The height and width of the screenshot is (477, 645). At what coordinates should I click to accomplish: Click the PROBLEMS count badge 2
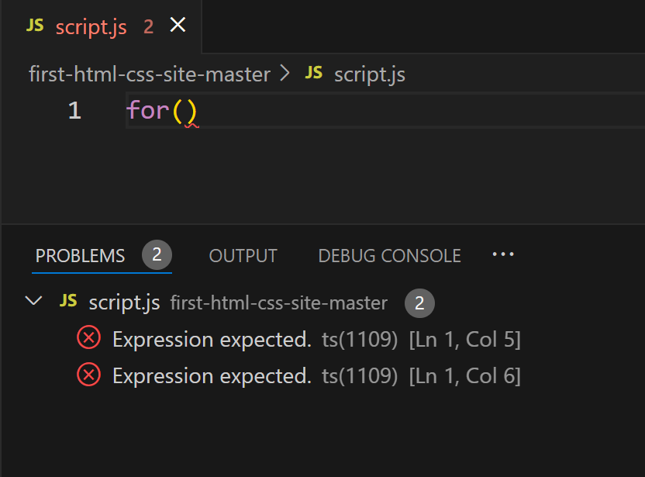pyautogui.click(x=157, y=254)
